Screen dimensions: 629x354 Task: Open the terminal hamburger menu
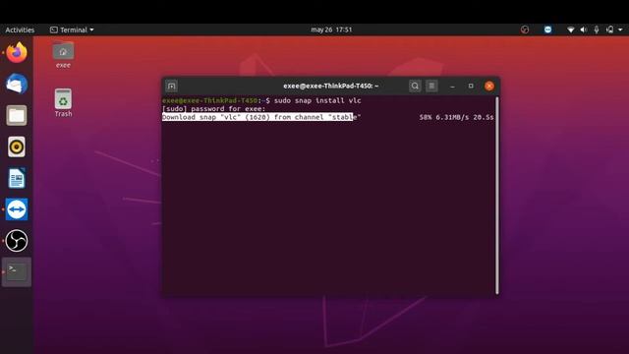click(x=431, y=86)
